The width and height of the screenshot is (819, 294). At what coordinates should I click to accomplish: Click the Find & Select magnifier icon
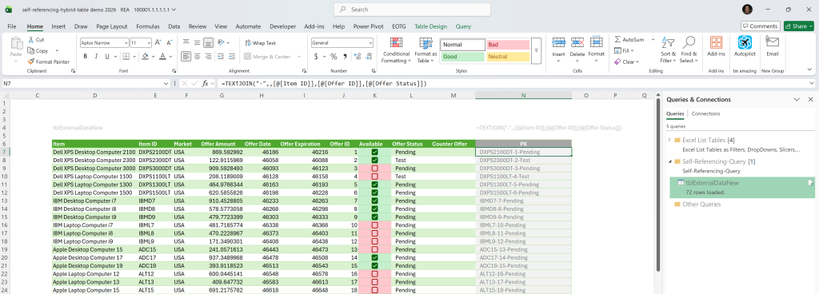[689, 43]
